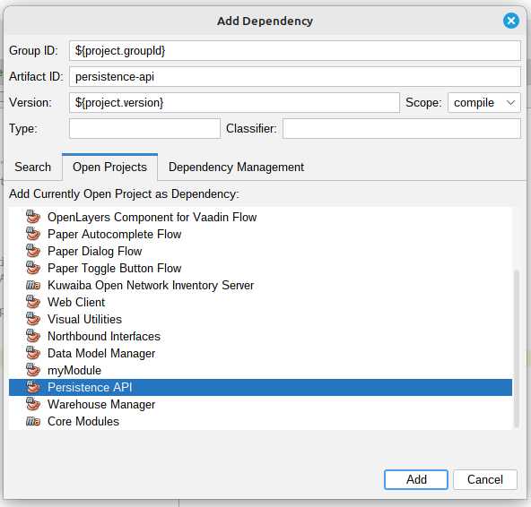This screenshot has height=507, width=531.
Task: Choose the Web Client project
Action: coord(260,302)
